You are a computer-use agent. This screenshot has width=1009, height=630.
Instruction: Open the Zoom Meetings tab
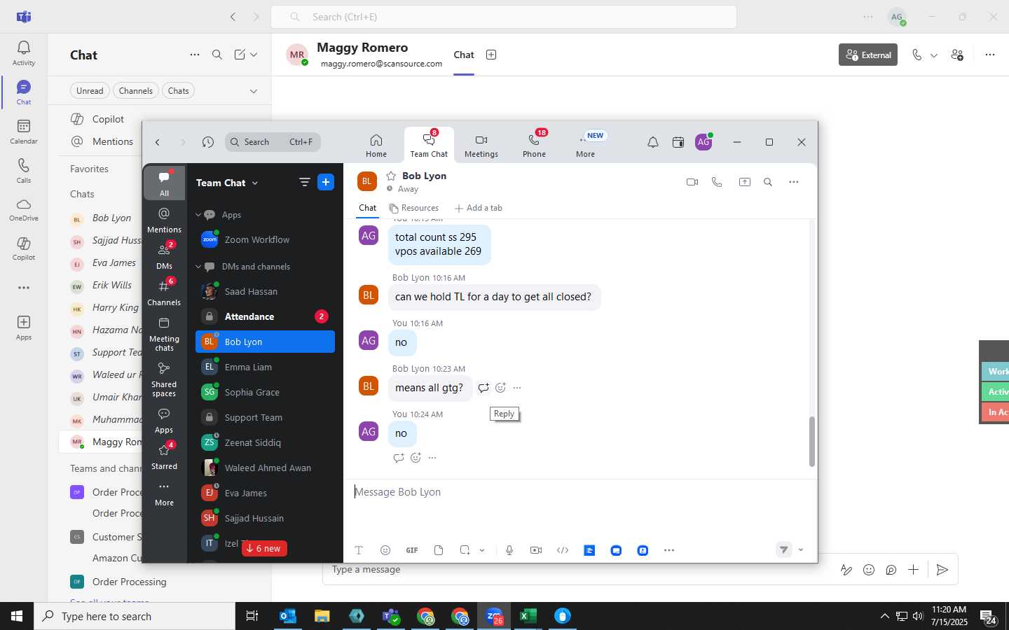481,146
